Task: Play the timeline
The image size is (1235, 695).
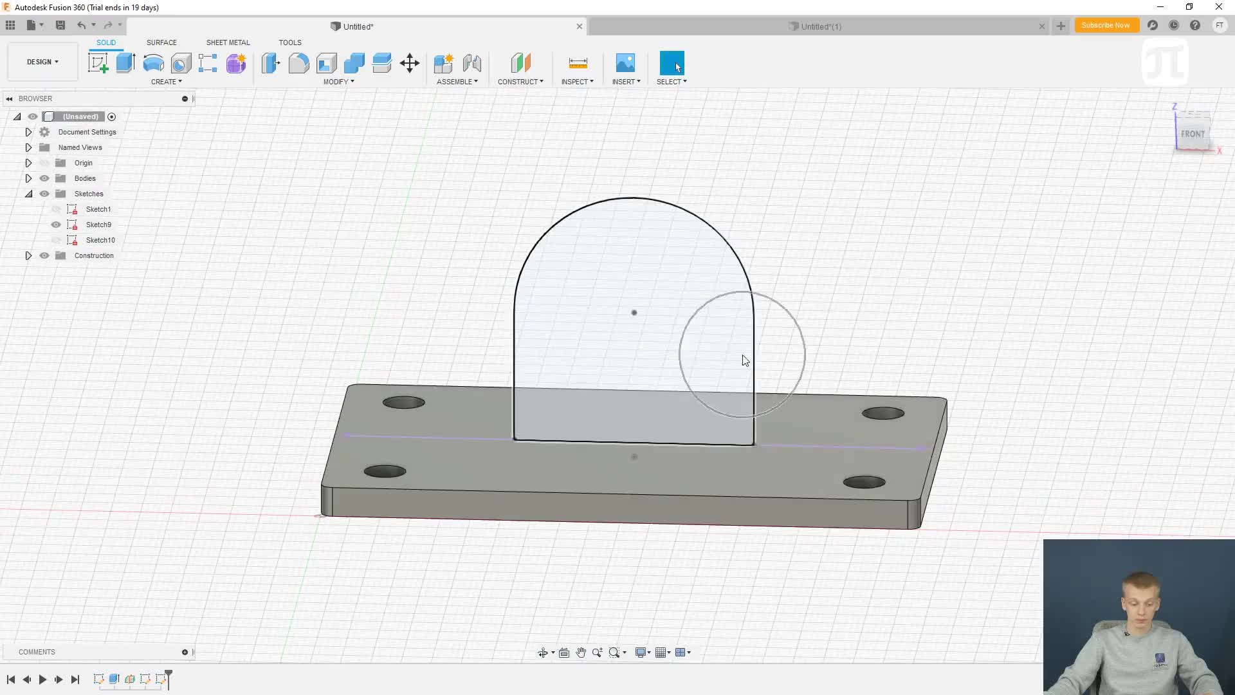Action: pos(42,680)
